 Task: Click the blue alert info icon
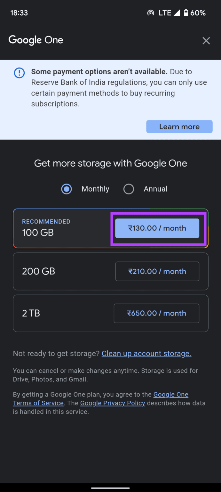coord(19,73)
